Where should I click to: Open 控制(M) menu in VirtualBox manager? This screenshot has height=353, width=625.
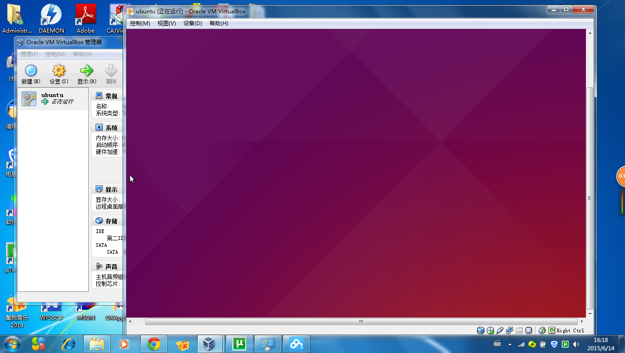point(55,54)
